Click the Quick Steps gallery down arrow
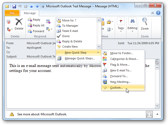 pyautogui.click(x=99, y=47)
